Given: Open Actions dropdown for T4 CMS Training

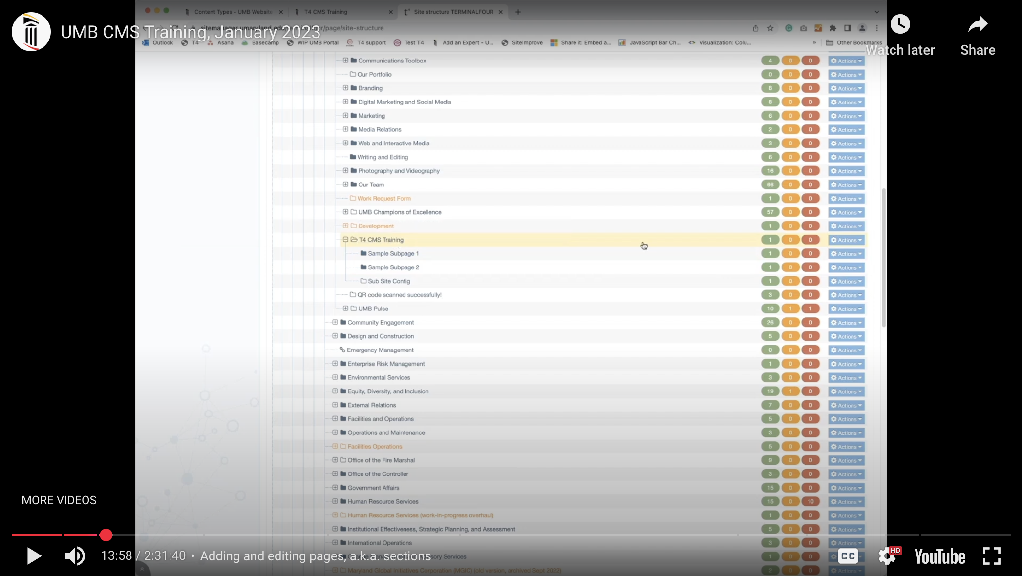Looking at the screenshot, I should click(846, 240).
